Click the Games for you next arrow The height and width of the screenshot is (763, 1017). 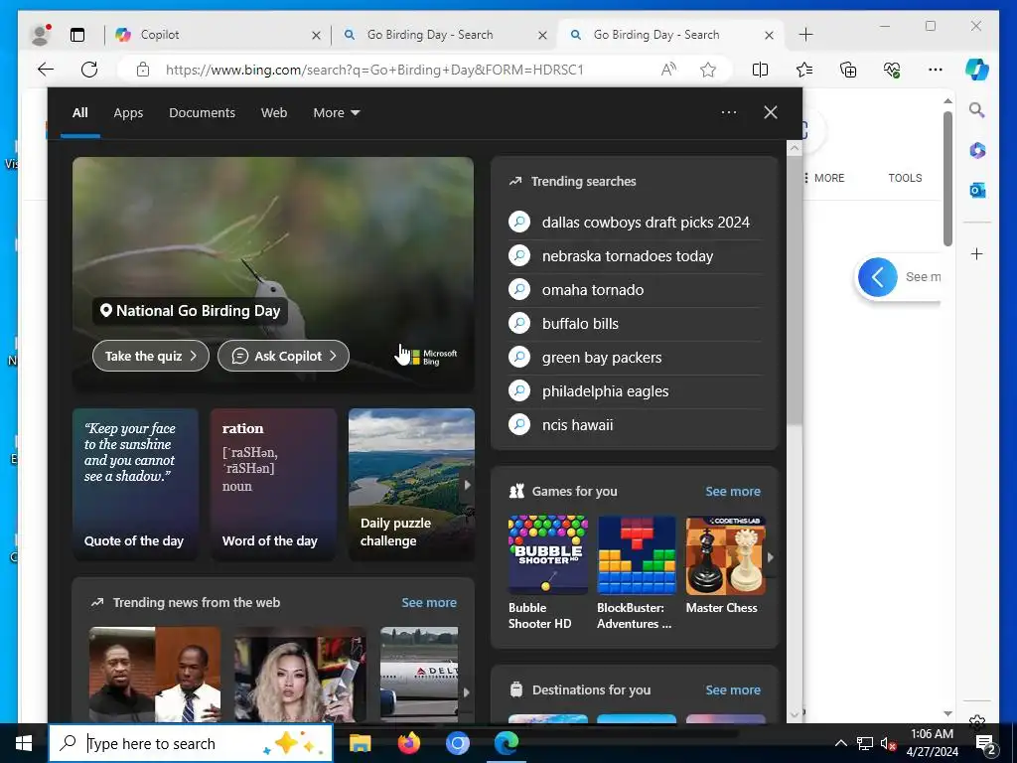[771, 556]
